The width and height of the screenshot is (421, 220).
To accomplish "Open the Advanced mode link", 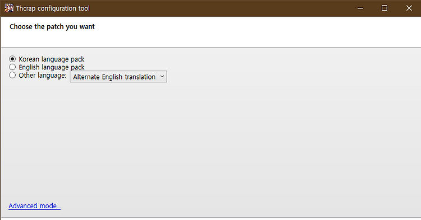I will (34, 206).
